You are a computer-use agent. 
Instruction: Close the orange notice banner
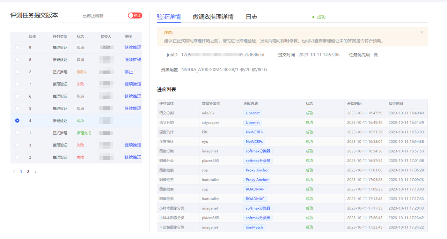coord(422,32)
